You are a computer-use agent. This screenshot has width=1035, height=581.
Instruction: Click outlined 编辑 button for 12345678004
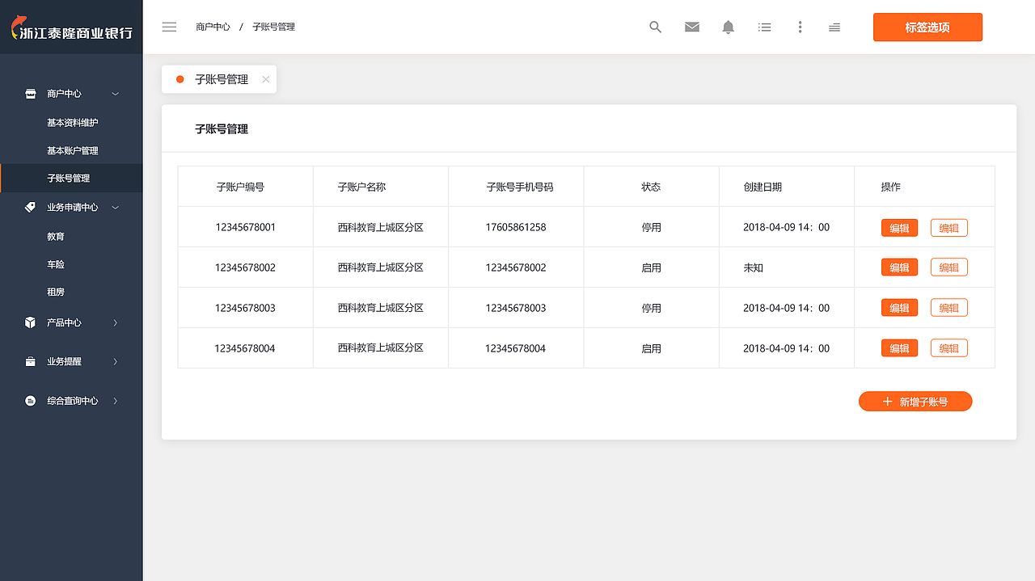click(948, 348)
